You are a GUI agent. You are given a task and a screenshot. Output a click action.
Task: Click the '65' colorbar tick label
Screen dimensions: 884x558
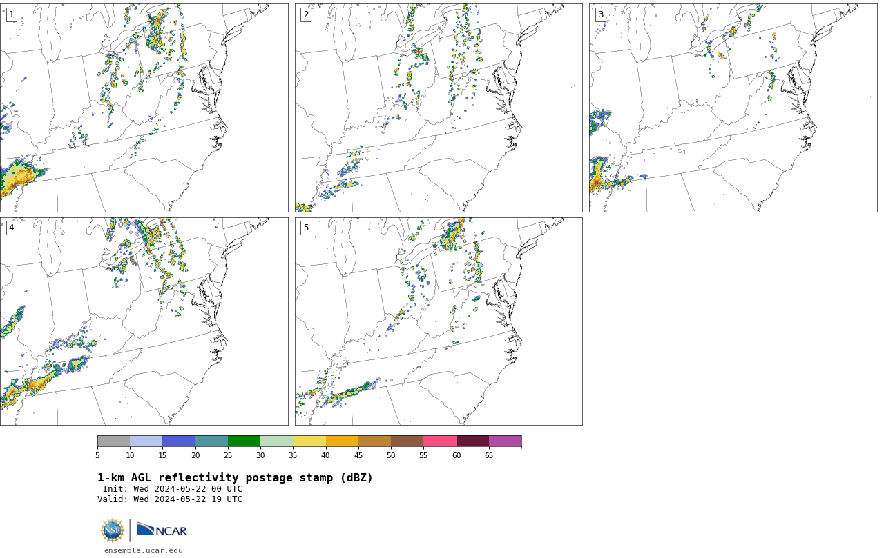[489, 455]
